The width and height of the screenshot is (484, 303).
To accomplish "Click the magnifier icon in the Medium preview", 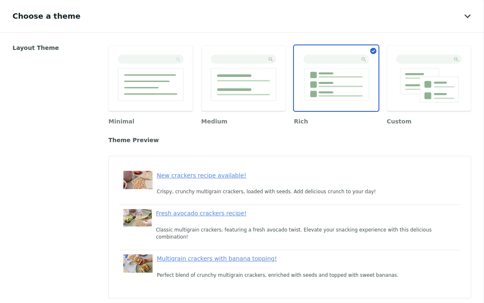I will click(271, 59).
